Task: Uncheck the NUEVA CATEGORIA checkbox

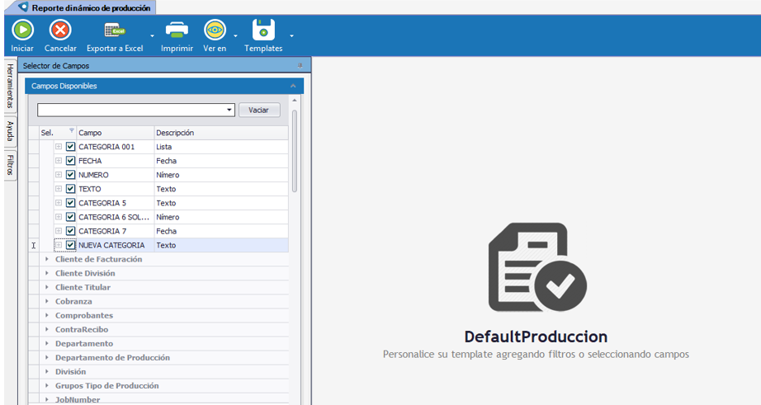Action: click(71, 245)
